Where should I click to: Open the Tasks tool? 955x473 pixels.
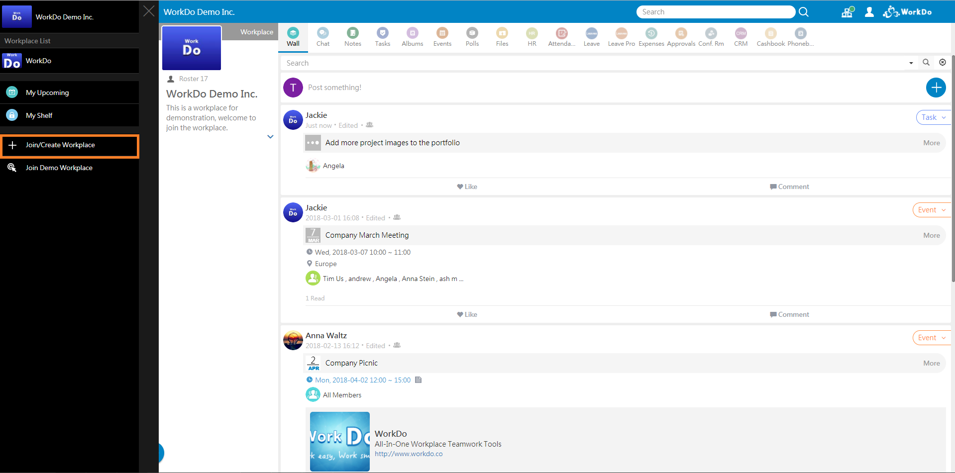383,37
